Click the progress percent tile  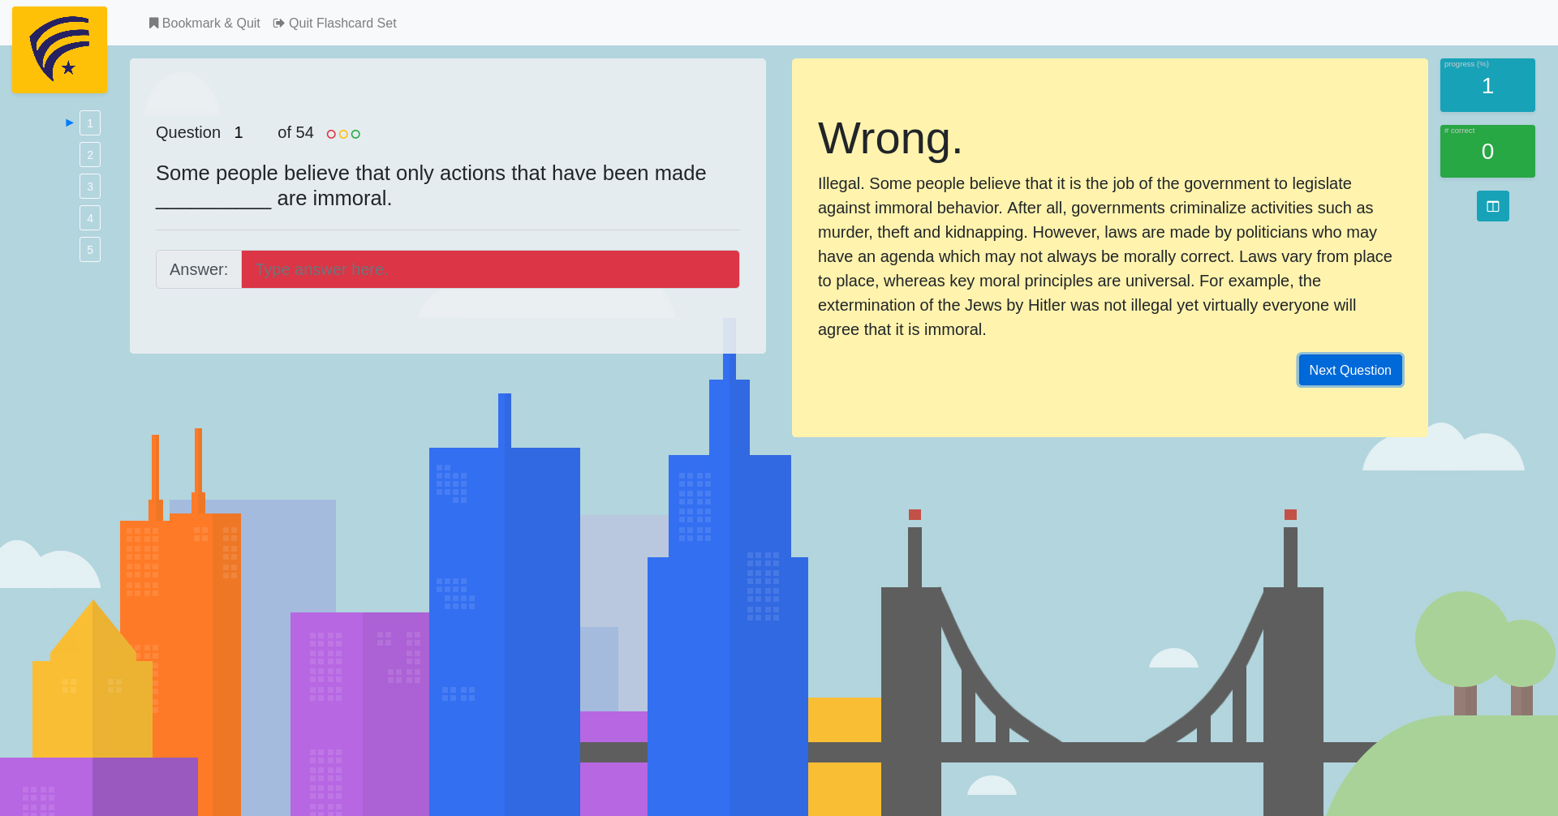pyautogui.click(x=1487, y=85)
